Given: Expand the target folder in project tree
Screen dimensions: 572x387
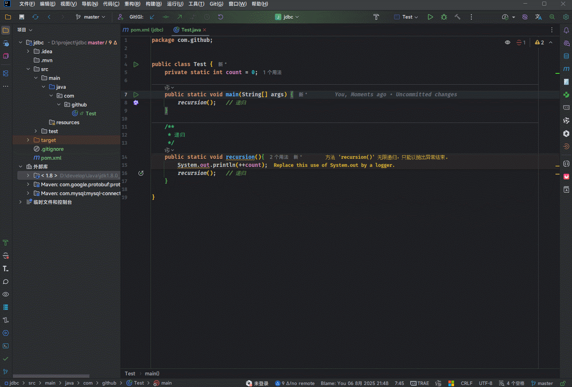Looking at the screenshot, I should tap(28, 140).
